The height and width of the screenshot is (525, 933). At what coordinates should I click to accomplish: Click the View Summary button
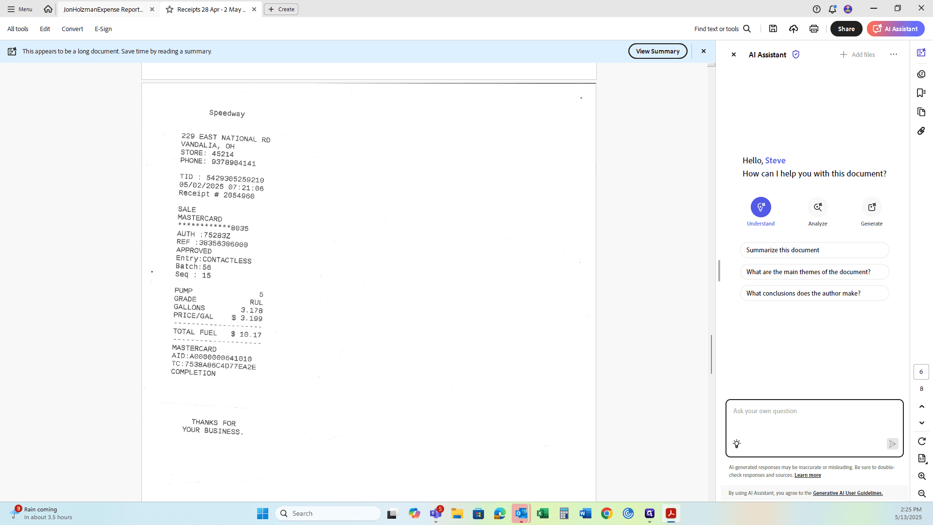tap(657, 51)
